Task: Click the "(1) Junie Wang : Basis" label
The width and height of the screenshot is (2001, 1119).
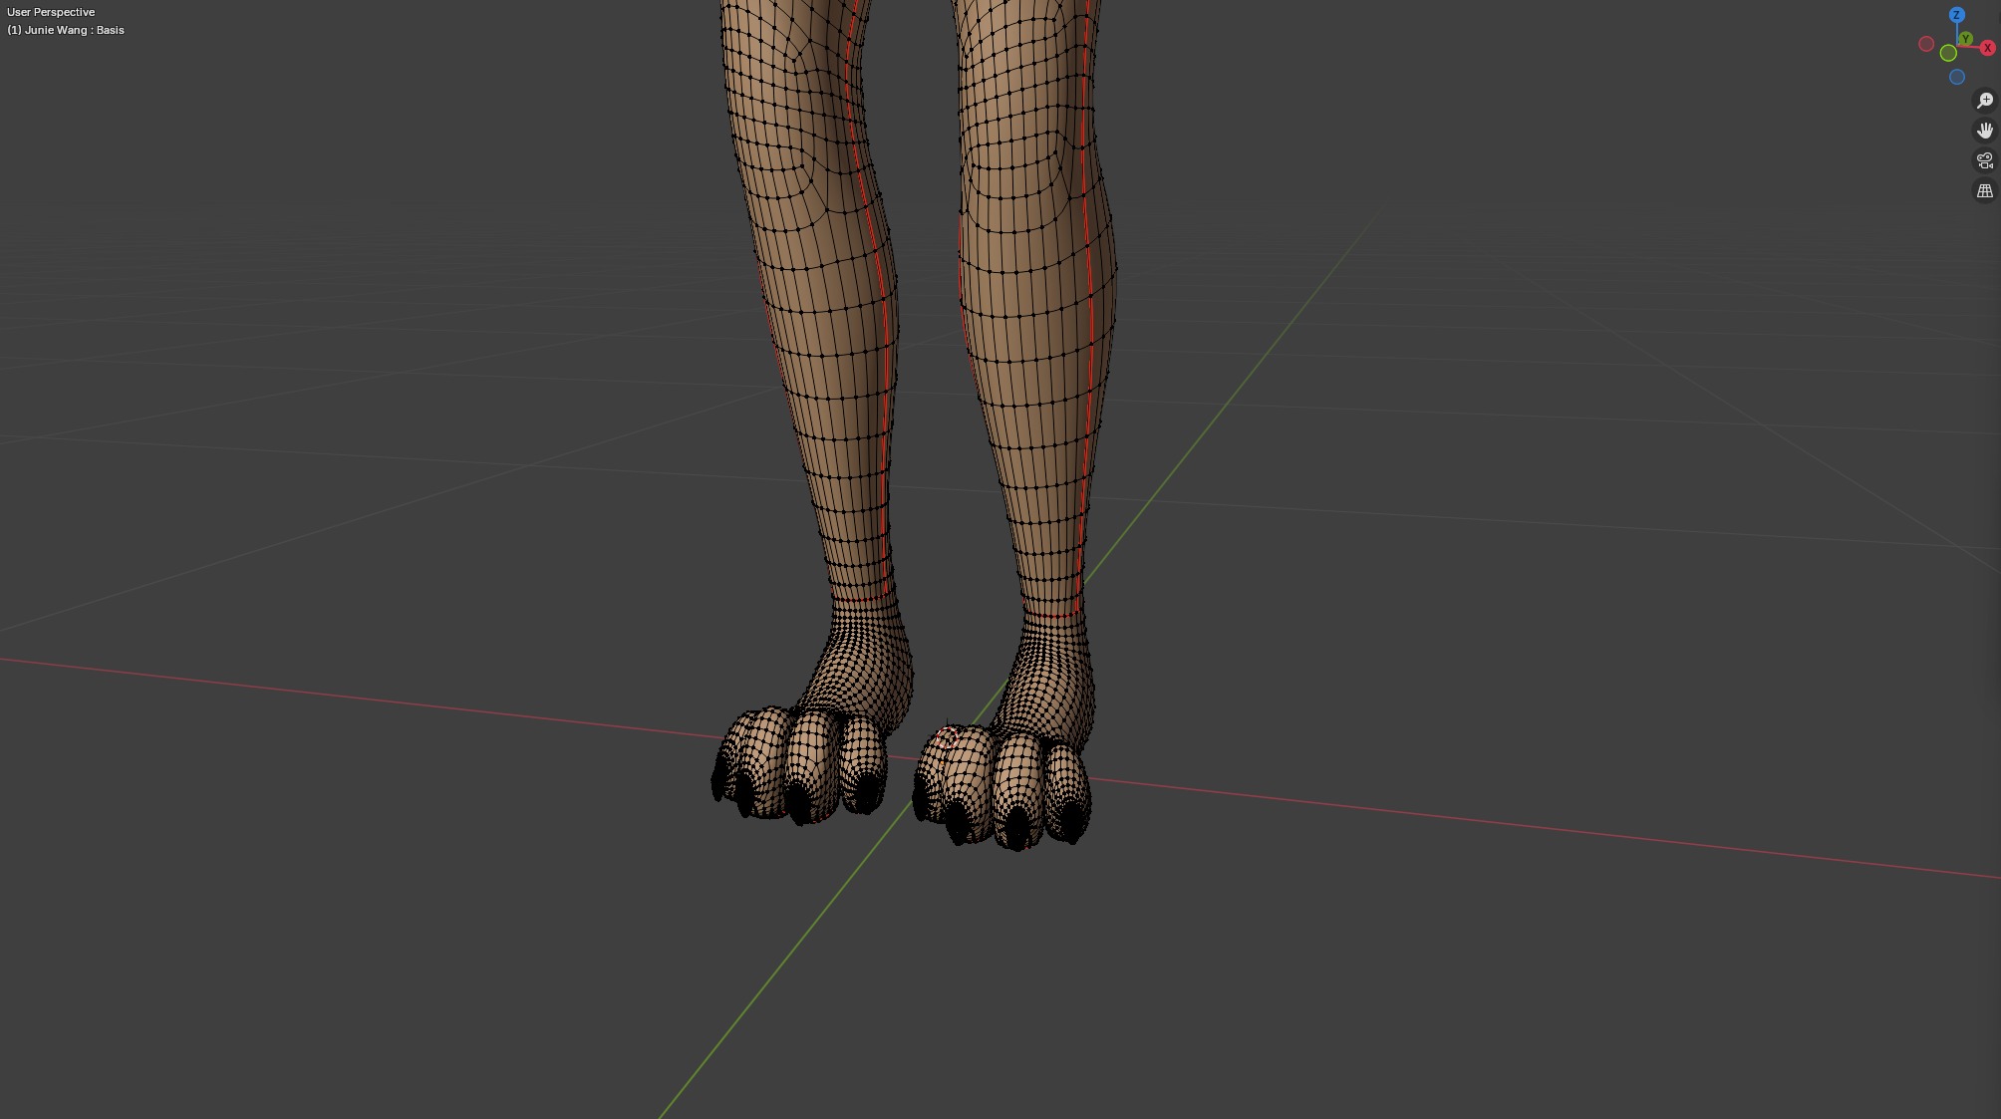Action: [66, 30]
